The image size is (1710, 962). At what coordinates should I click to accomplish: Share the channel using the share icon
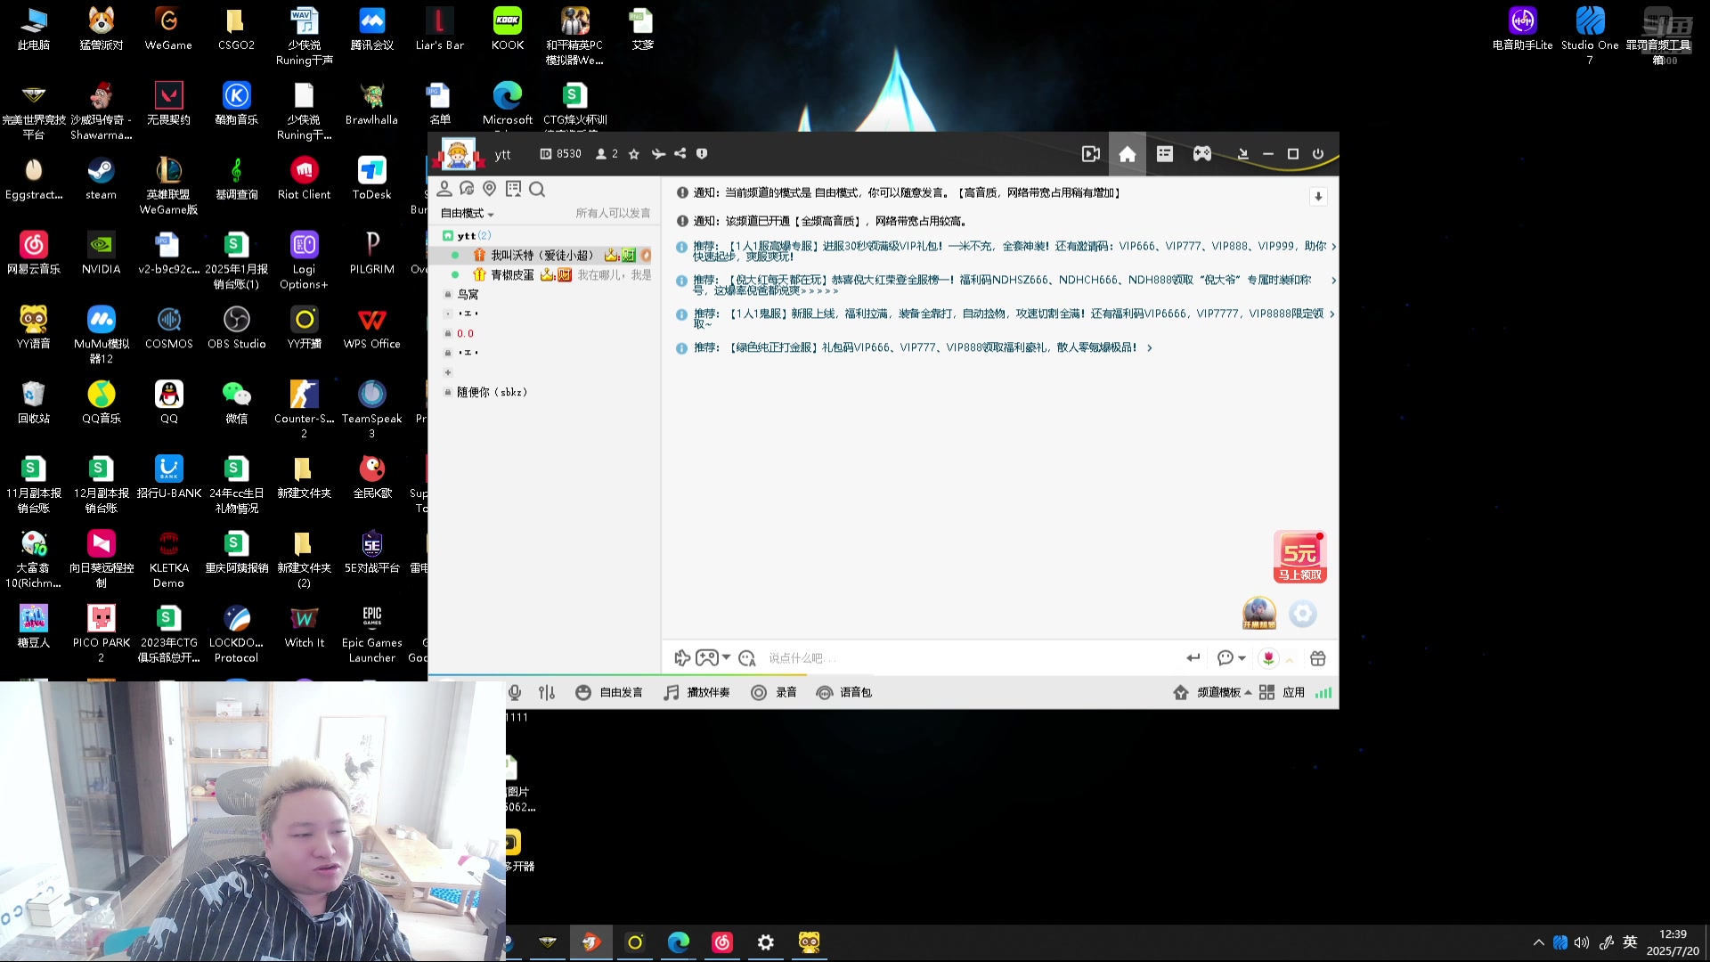pos(680,153)
